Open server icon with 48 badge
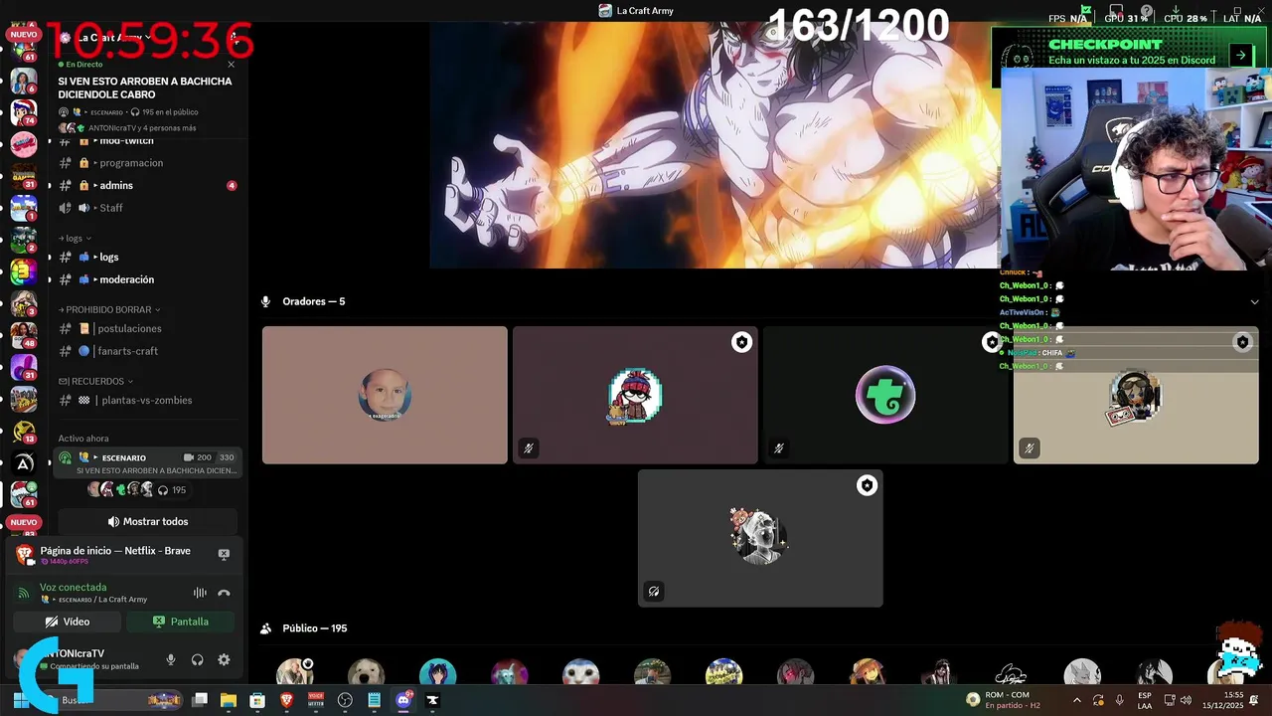 [24, 336]
